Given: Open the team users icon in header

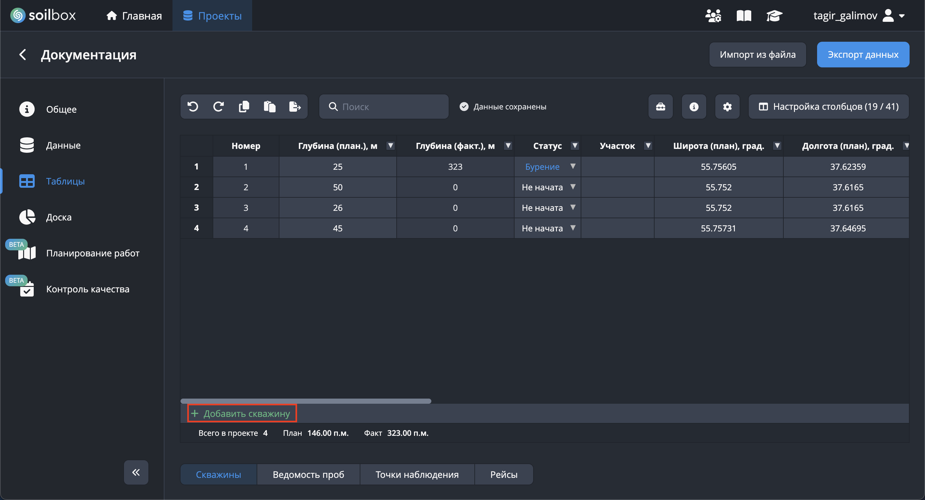Looking at the screenshot, I should pyautogui.click(x=713, y=16).
